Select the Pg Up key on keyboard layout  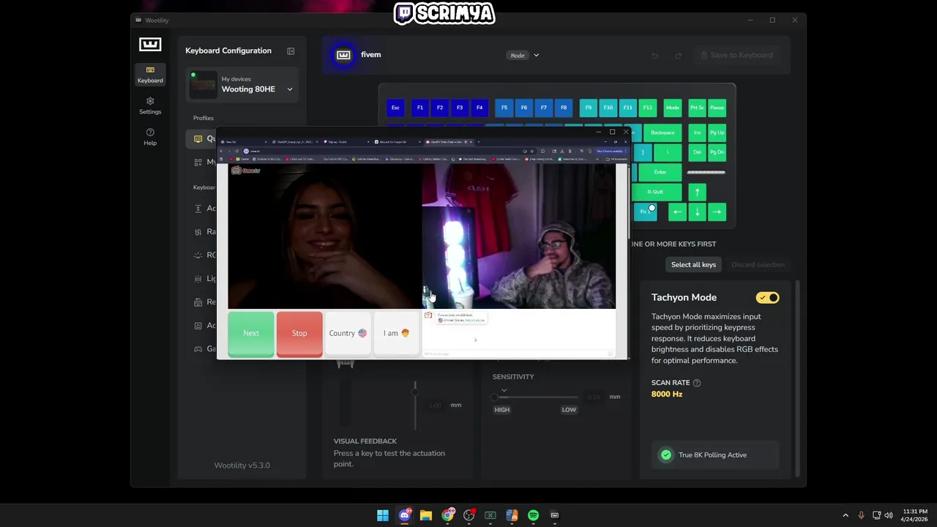coord(717,132)
